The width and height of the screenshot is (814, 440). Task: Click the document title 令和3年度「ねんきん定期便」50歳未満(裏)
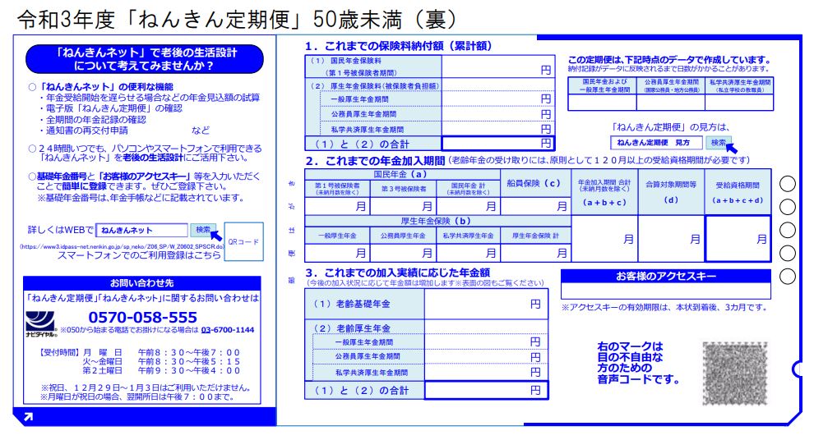pyautogui.click(x=238, y=20)
